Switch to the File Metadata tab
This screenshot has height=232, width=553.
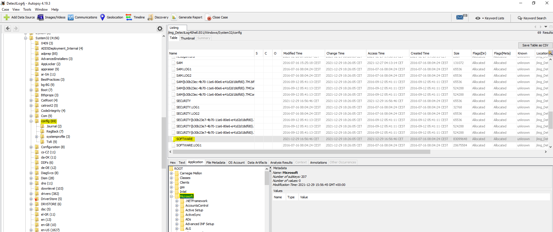tap(216, 163)
